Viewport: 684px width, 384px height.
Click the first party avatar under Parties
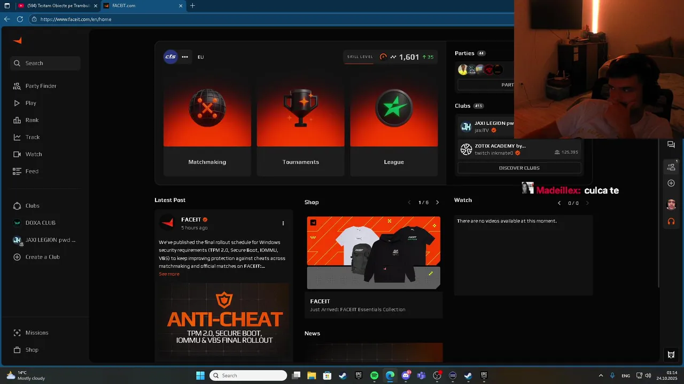463,69
